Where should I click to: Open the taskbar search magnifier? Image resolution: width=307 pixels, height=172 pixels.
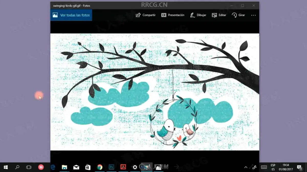click(17, 167)
